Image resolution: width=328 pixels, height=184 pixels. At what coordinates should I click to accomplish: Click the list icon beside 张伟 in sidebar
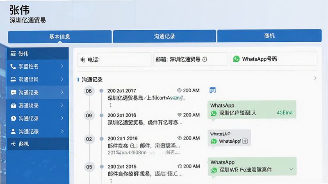pos(13,54)
